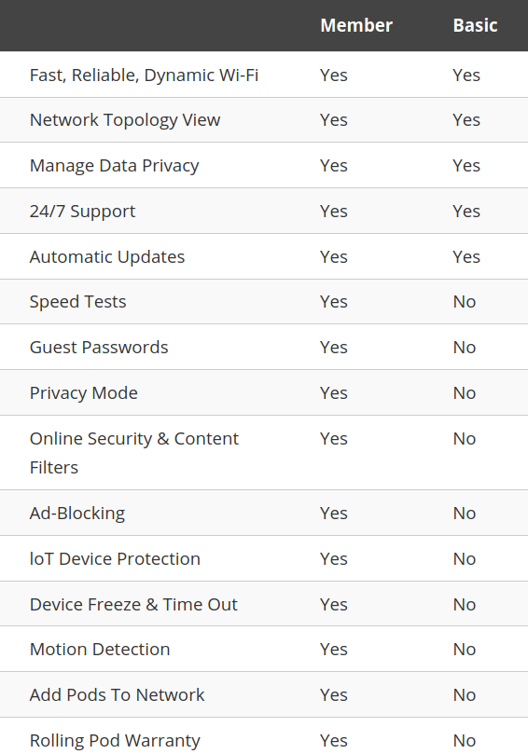Screen dimensions: 528x754
Task: Click the Guest Passwords feature label
Action: (x=99, y=348)
